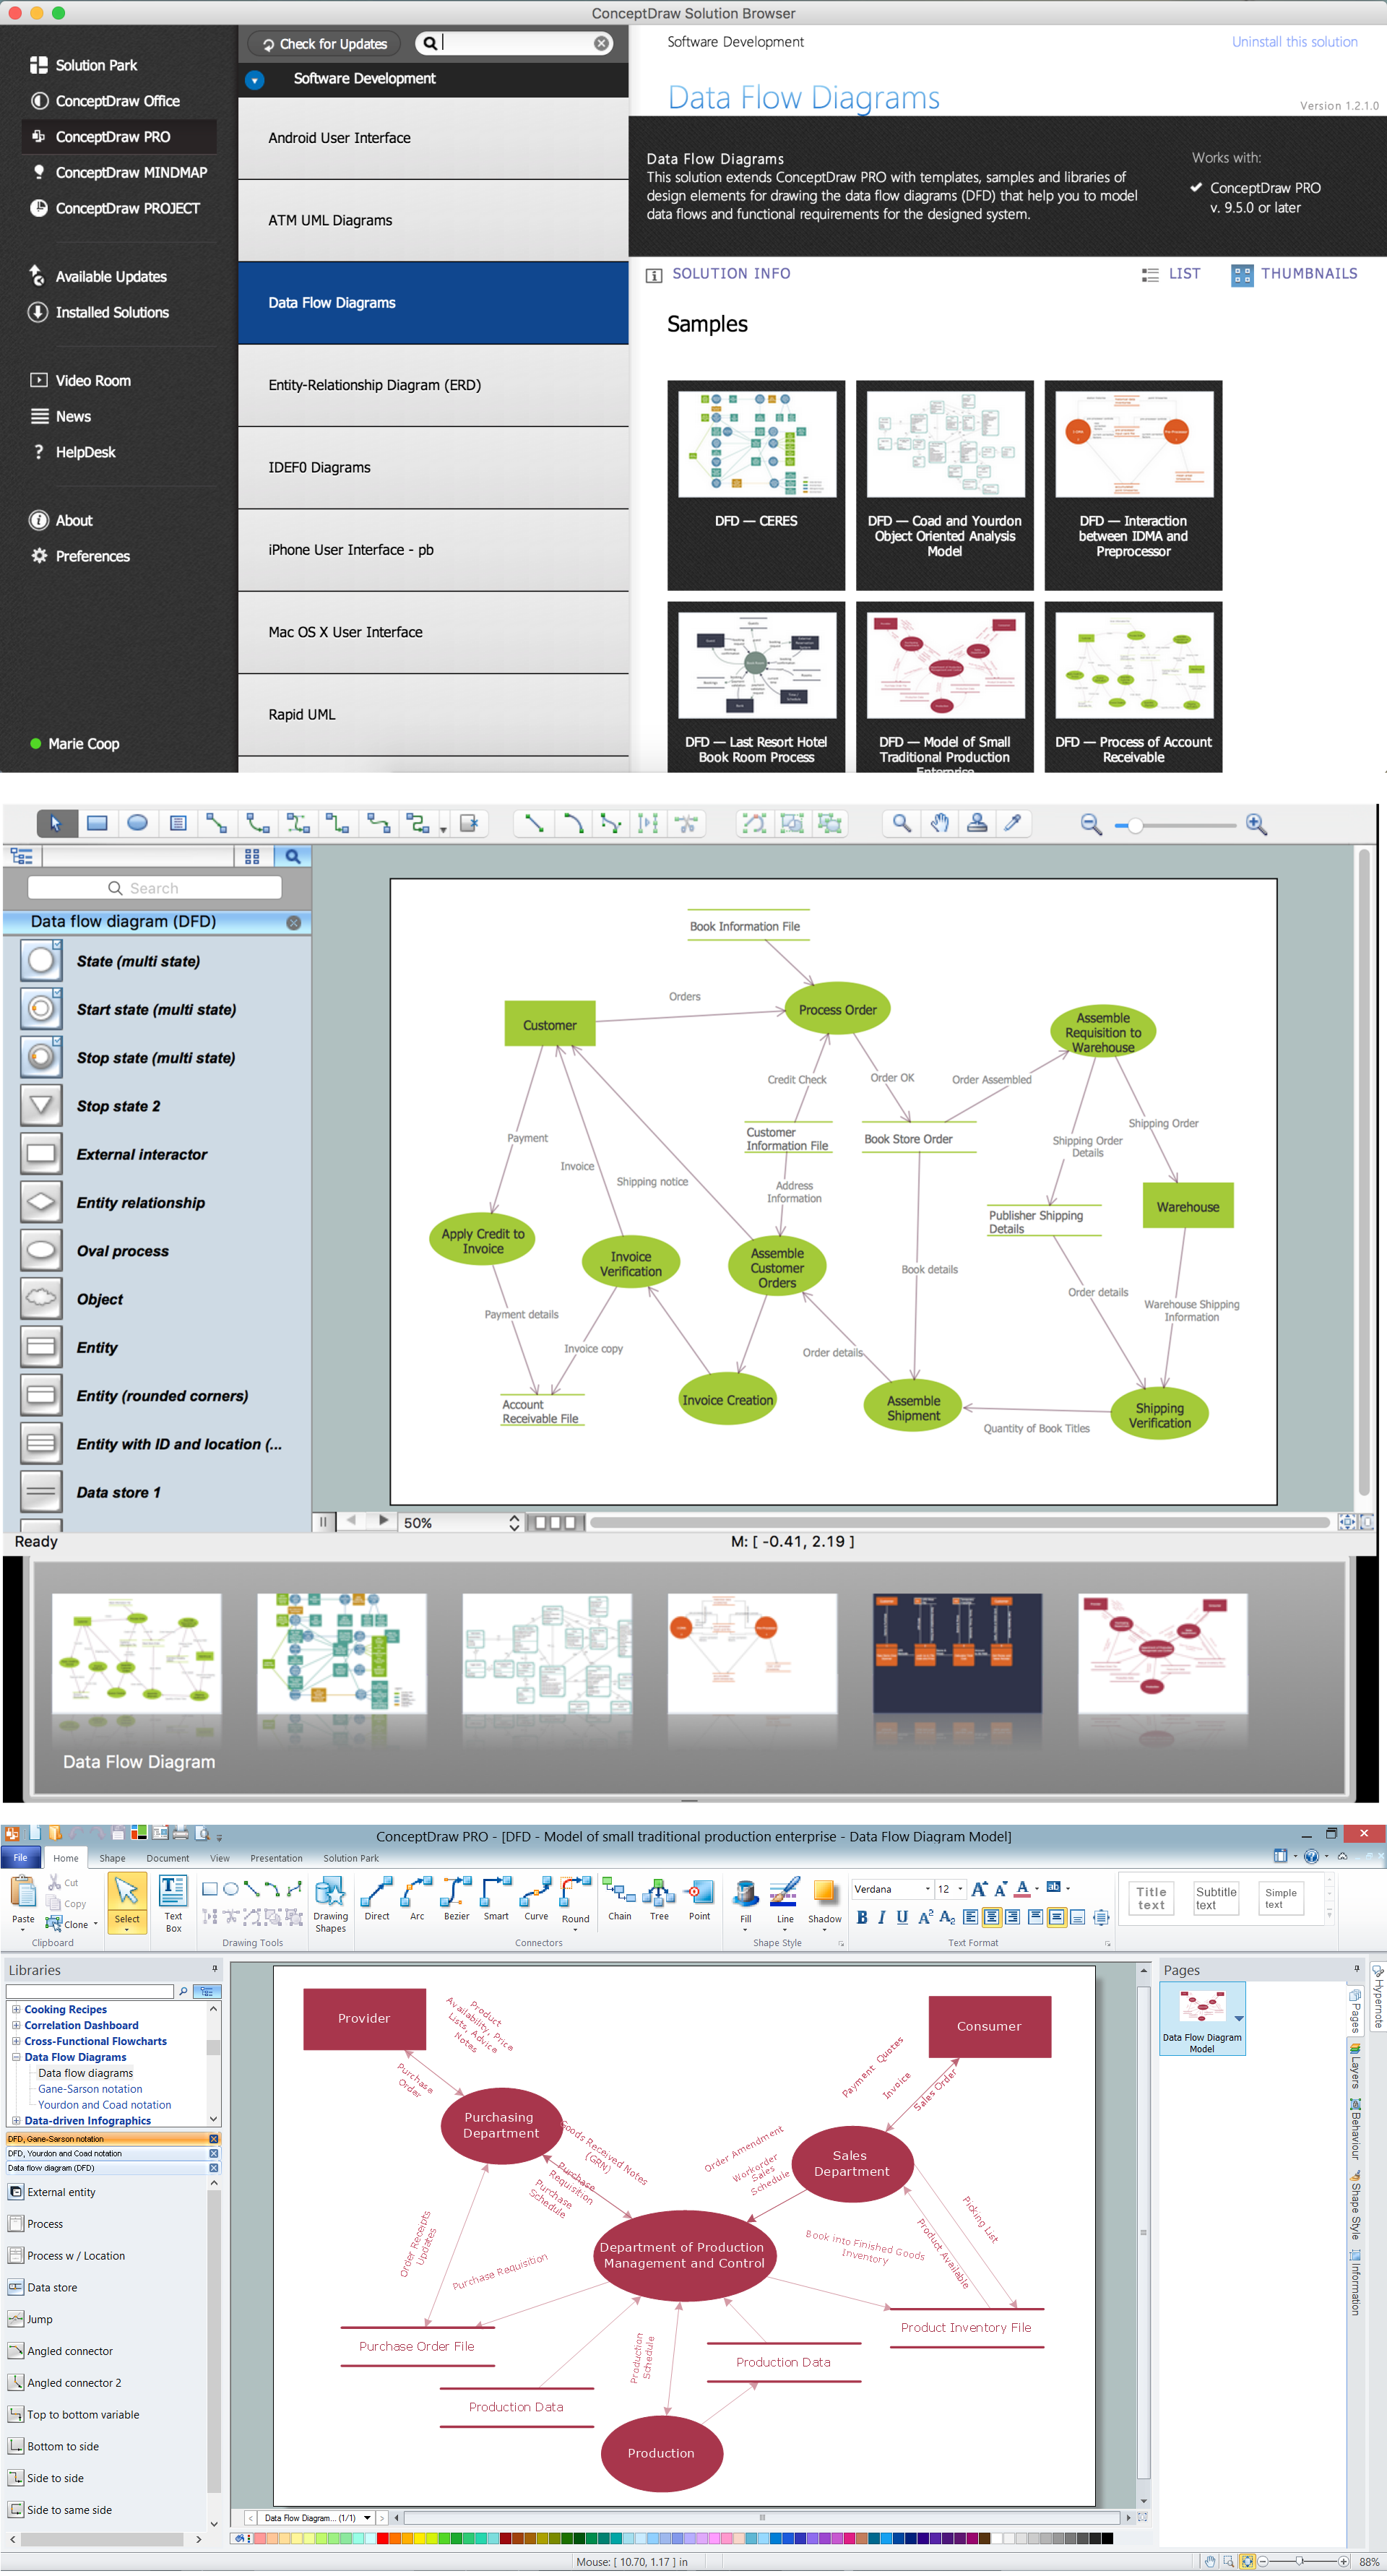The image size is (1387, 2576).
Task: Choose the ellipse drawing tool in Mac toolbar
Action: click(137, 823)
